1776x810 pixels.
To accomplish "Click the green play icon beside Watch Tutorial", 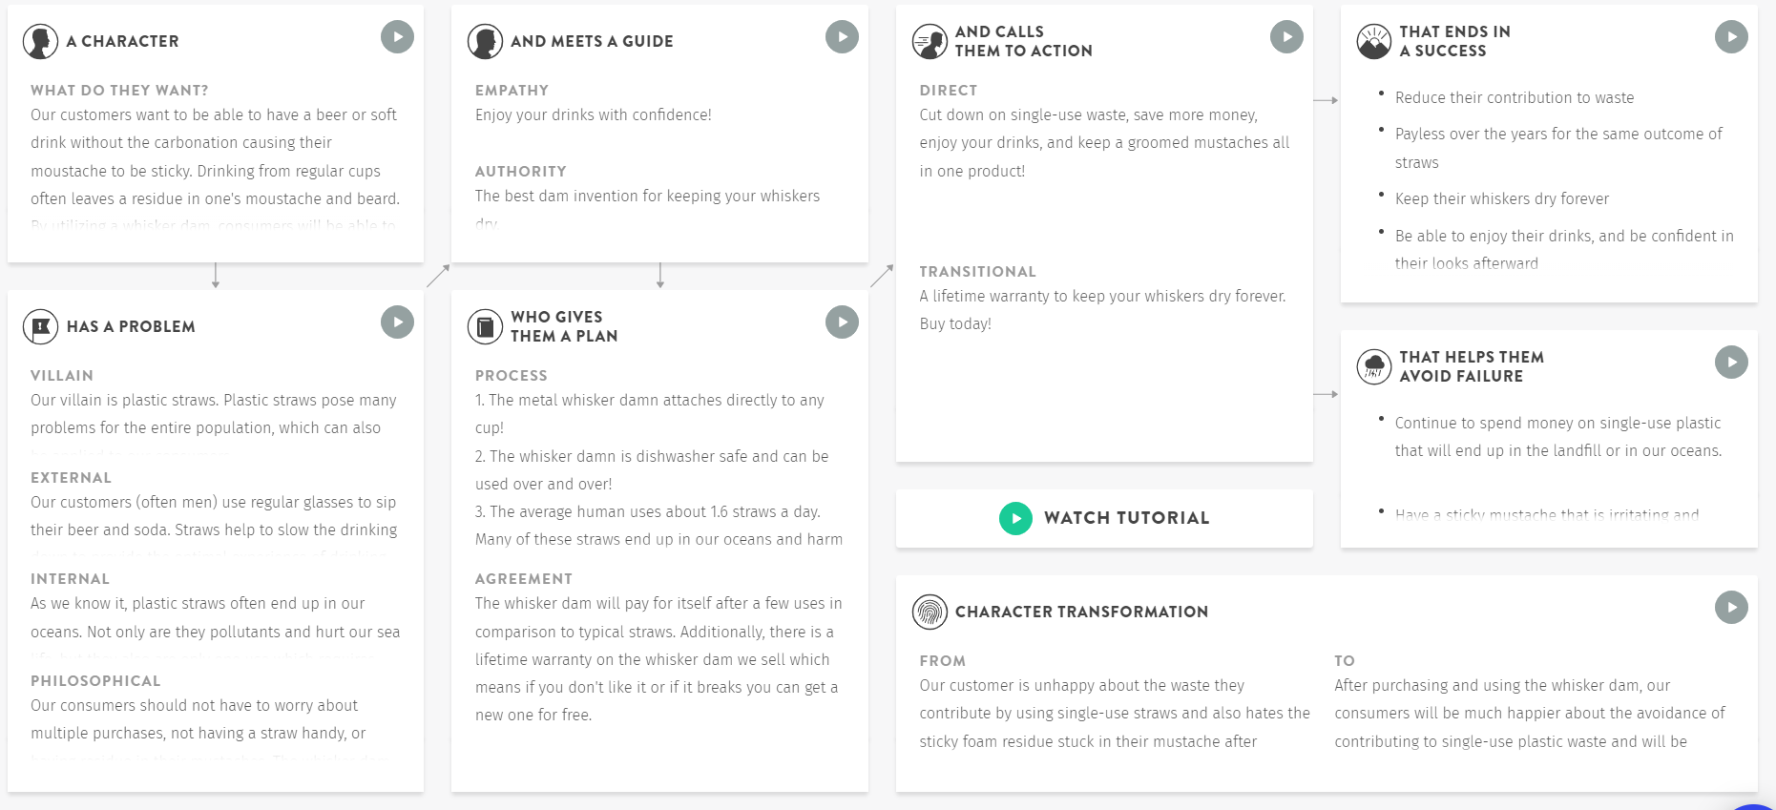I will point(1015,518).
